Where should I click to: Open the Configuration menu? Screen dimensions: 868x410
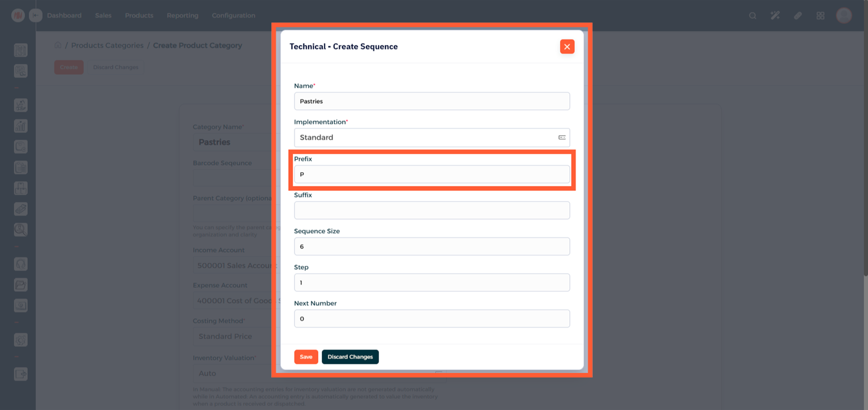pyautogui.click(x=233, y=16)
